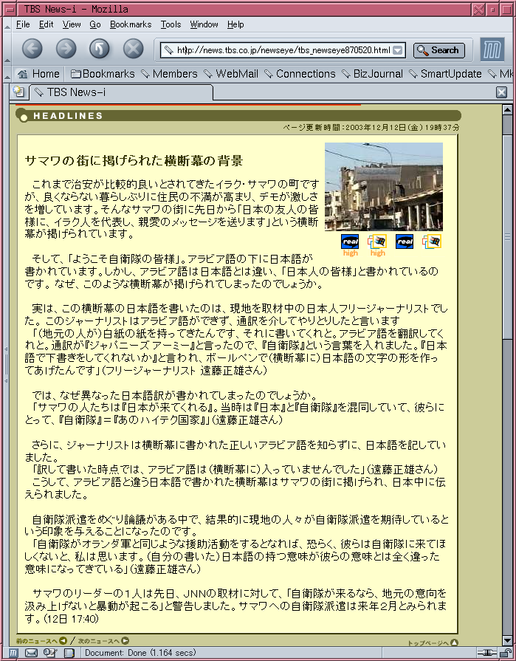Viewport: 516px width, 661px height.
Task: Click the HEADLINES section banner
Action: (x=238, y=115)
